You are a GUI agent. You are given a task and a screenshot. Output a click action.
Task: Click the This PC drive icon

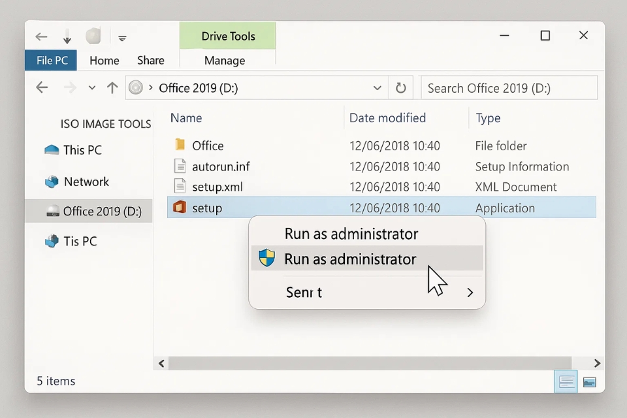(x=52, y=150)
